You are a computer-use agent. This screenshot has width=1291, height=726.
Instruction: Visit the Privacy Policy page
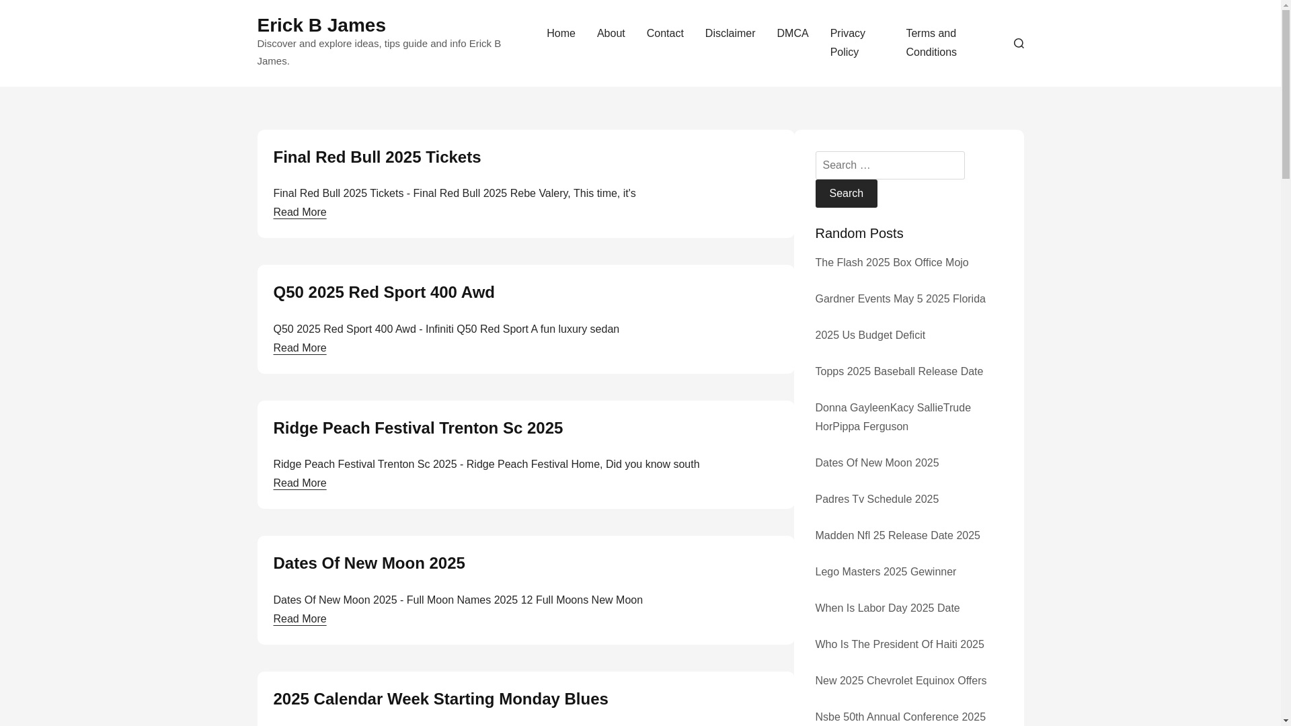[847, 43]
